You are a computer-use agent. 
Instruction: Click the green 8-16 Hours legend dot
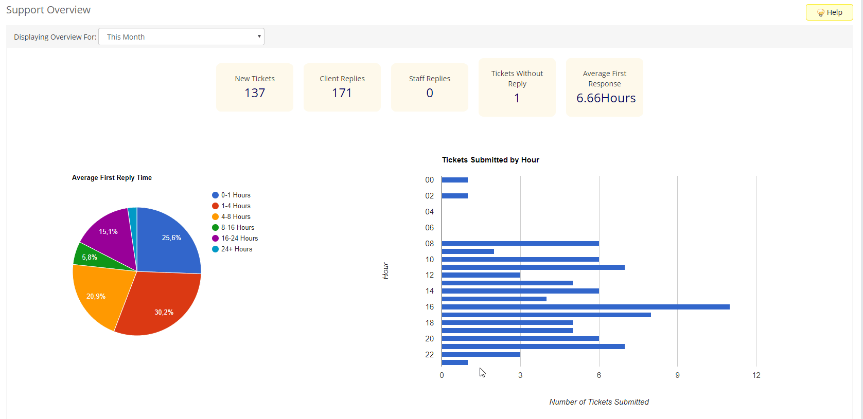(215, 228)
